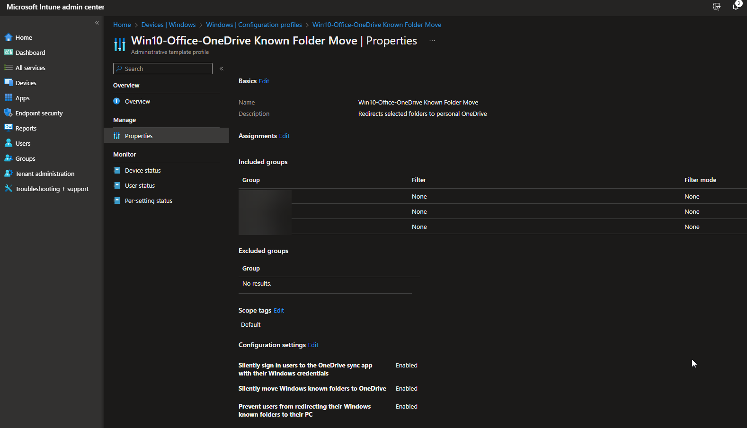Click the Filter column header

419,180
